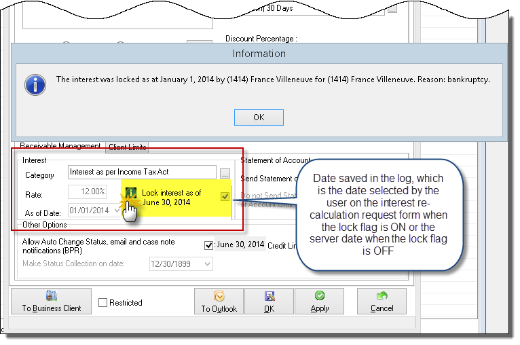The image size is (520, 345).
Task: Click the Interest Category text field
Action: (x=142, y=172)
